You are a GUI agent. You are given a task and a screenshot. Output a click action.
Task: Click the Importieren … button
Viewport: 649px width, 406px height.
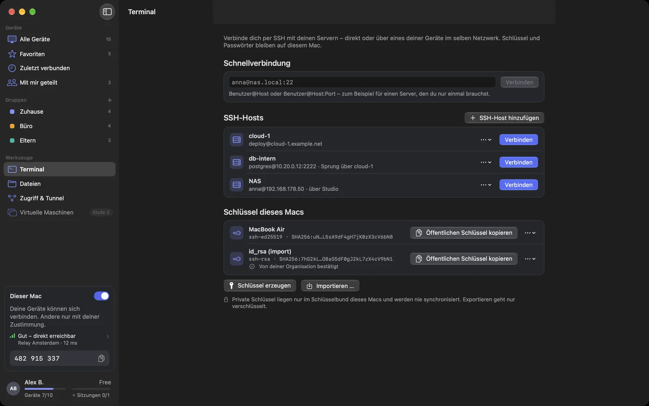(330, 286)
